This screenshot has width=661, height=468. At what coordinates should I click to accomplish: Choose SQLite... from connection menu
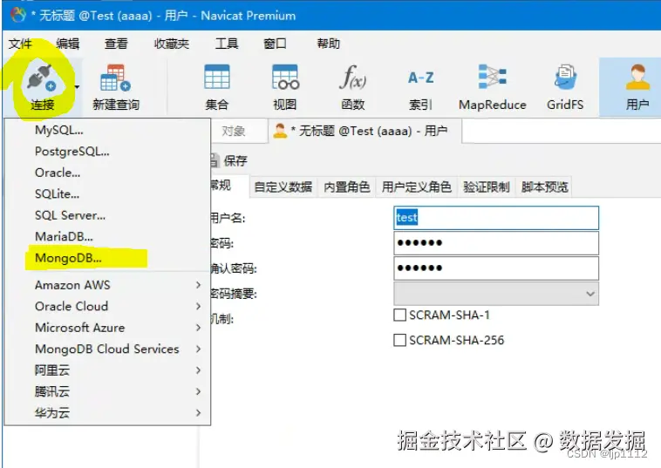107,194
